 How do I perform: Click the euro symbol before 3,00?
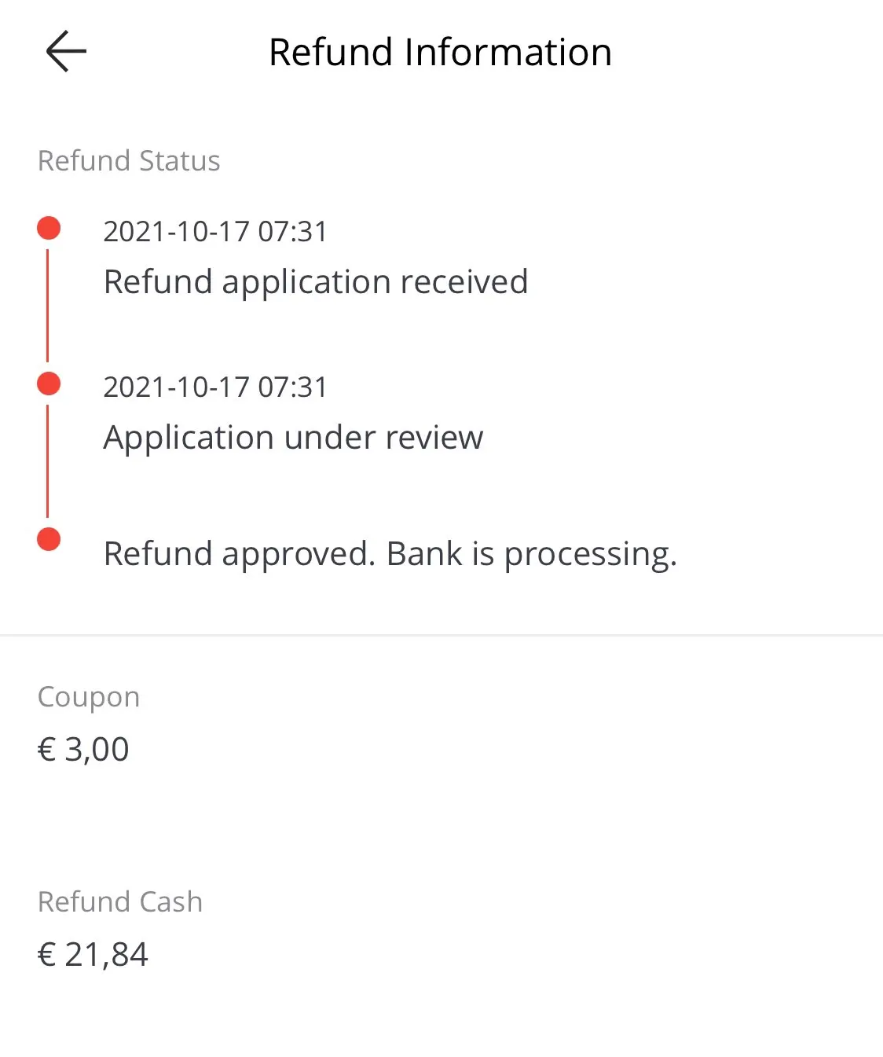point(47,750)
